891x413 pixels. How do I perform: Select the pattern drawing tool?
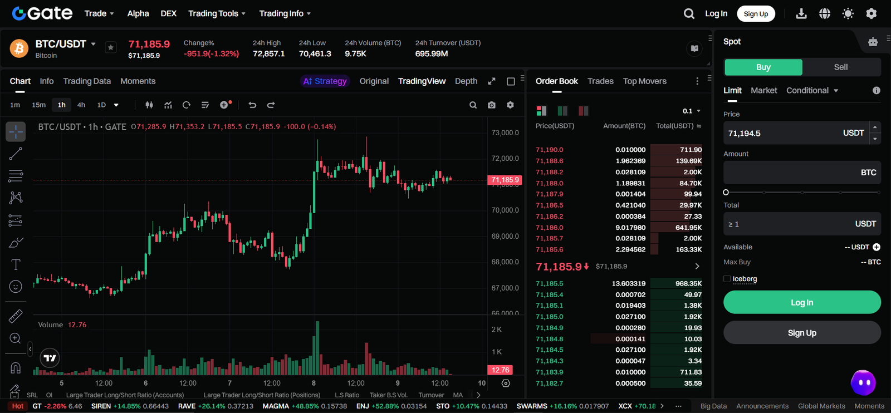16,198
